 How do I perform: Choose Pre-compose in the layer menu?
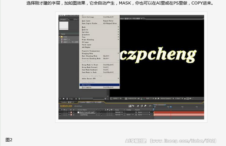99,87
